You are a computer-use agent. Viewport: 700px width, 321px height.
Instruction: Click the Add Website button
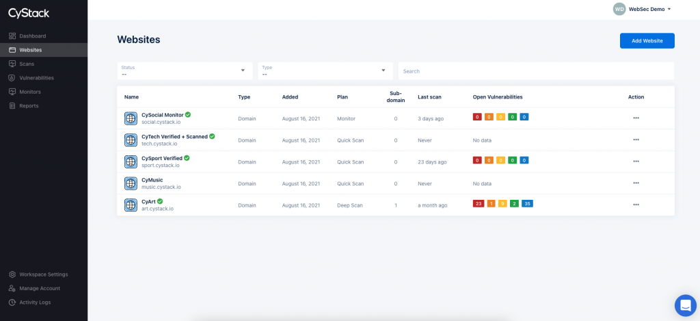[x=647, y=40]
